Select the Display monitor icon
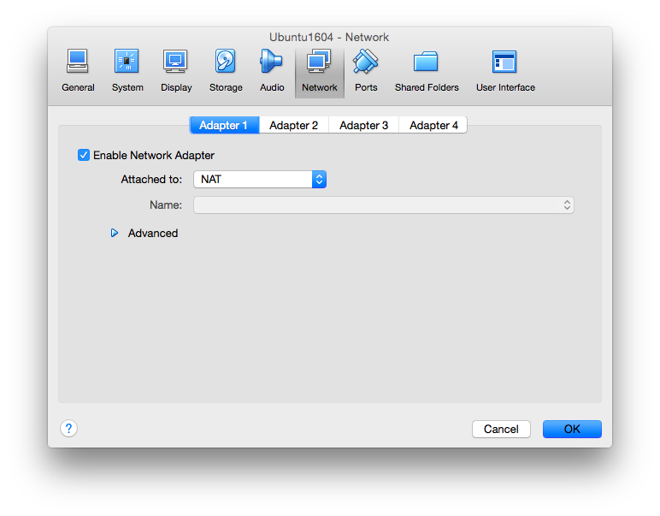The image size is (660, 516). pos(176,62)
